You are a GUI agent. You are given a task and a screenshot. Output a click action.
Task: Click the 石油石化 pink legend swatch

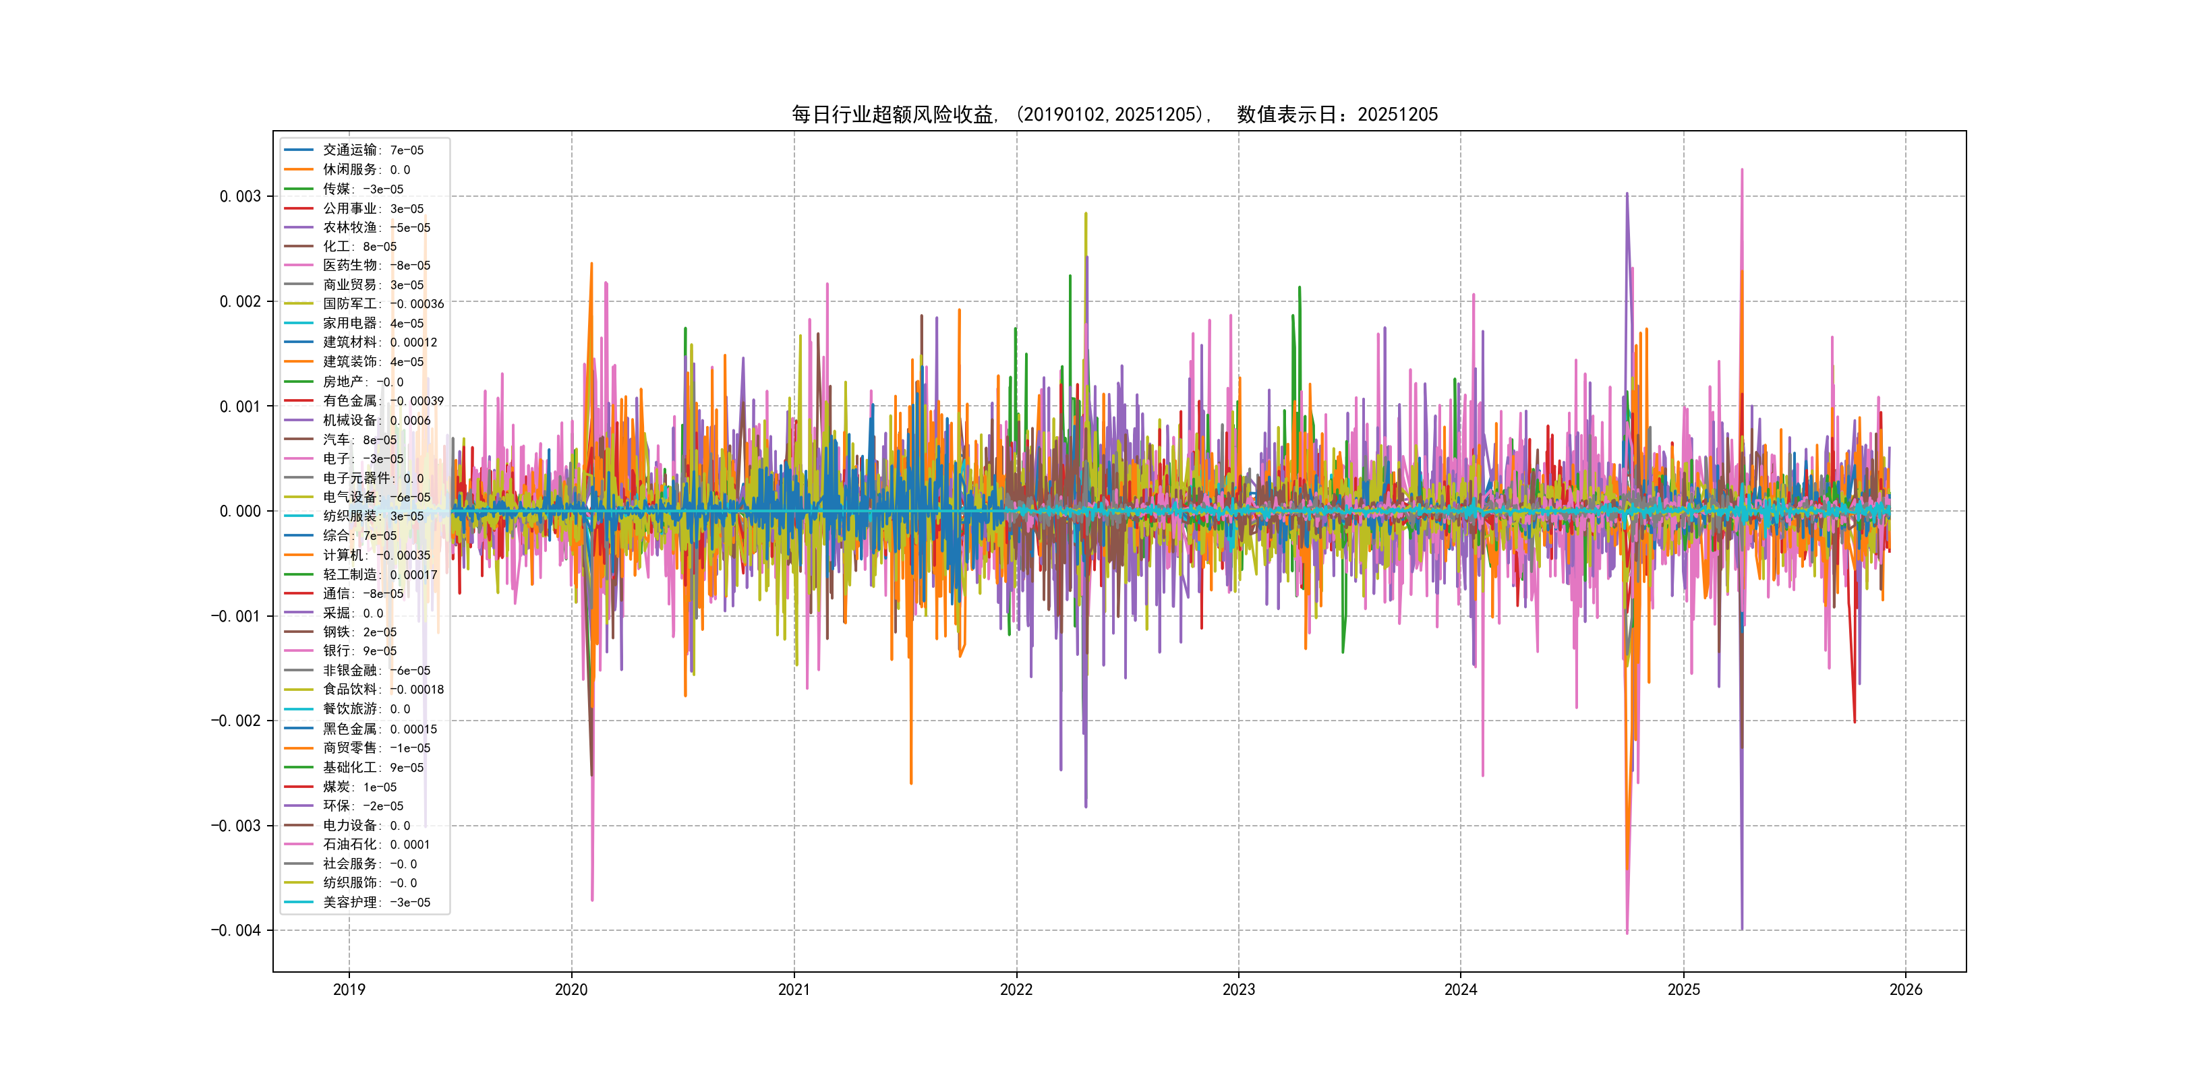point(299,845)
